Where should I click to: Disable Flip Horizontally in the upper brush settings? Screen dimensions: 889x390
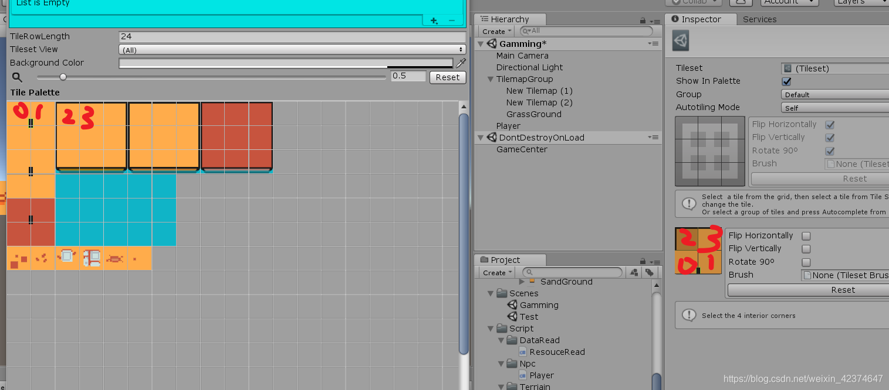(x=829, y=124)
